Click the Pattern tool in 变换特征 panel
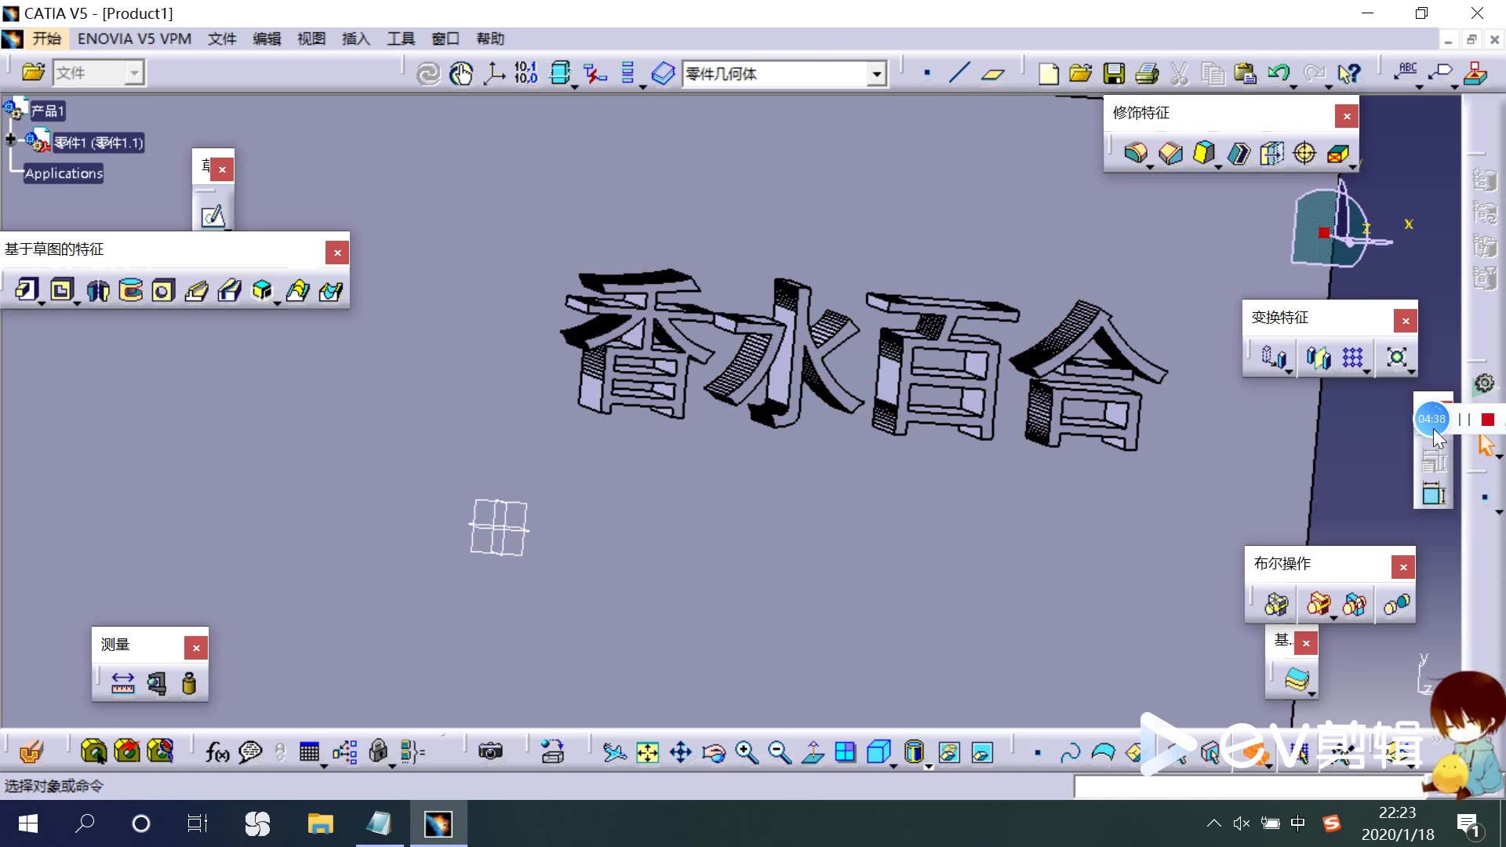Screen dimensions: 1506x847 tap(1352, 356)
